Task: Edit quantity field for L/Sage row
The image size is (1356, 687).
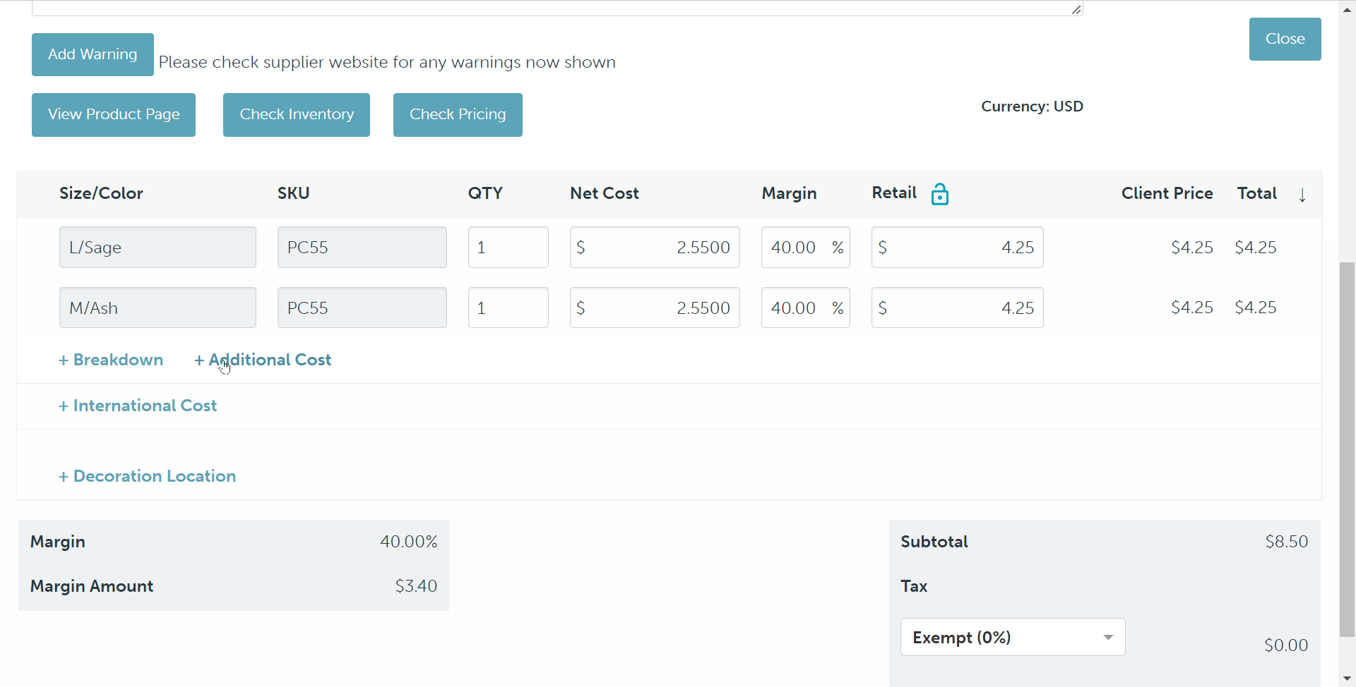Action: (508, 248)
